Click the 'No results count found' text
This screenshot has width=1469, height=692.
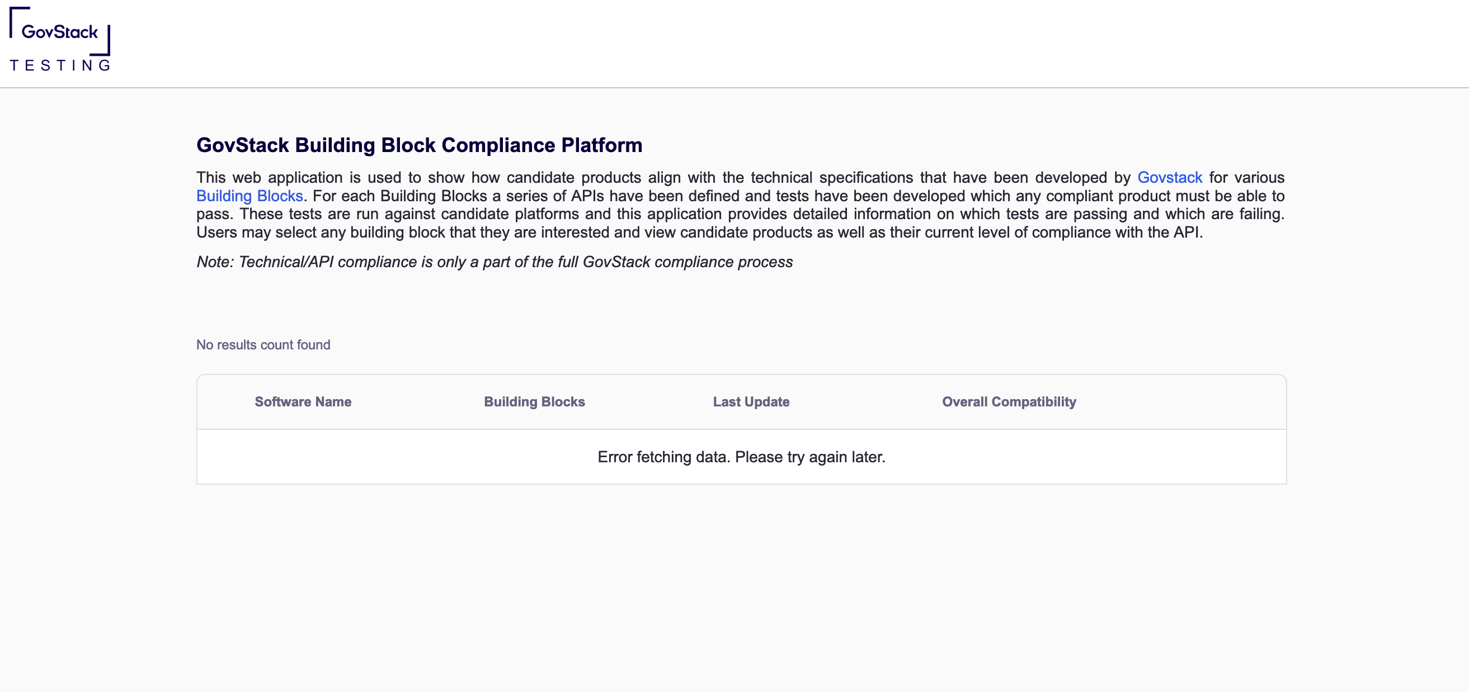[263, 344]
